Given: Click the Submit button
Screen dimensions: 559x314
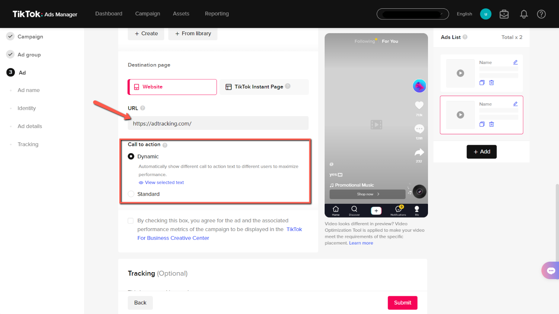Looking at the screenshot, I should tap(403, 303).
